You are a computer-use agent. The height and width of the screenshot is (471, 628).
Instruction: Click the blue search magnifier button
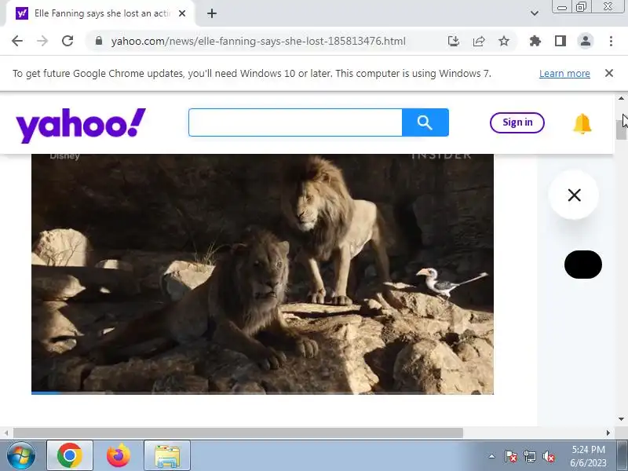click(425, 122)
